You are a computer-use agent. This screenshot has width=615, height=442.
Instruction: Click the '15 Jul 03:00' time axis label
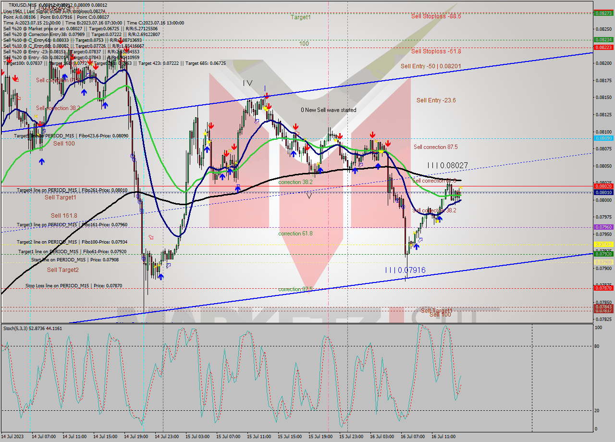click(x=197, y=437)
